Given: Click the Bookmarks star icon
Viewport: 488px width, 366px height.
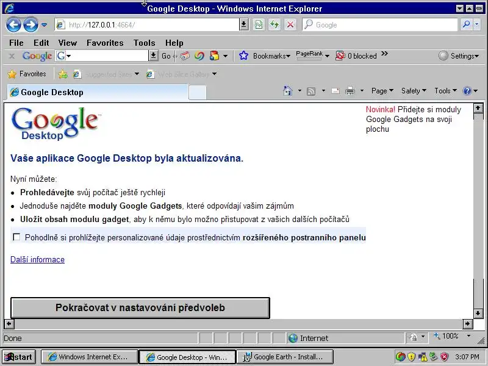Looking at the screenshot, I should pos(243,56).
